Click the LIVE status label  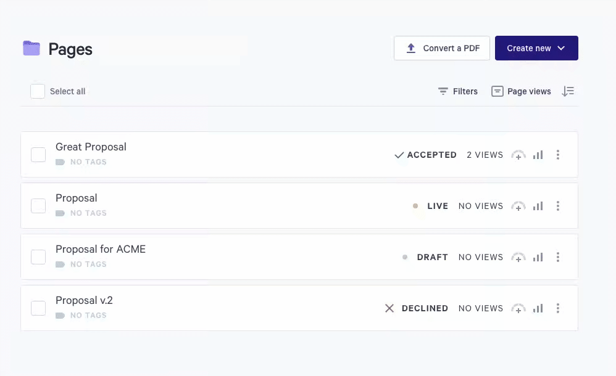click(x=438, y=206)
